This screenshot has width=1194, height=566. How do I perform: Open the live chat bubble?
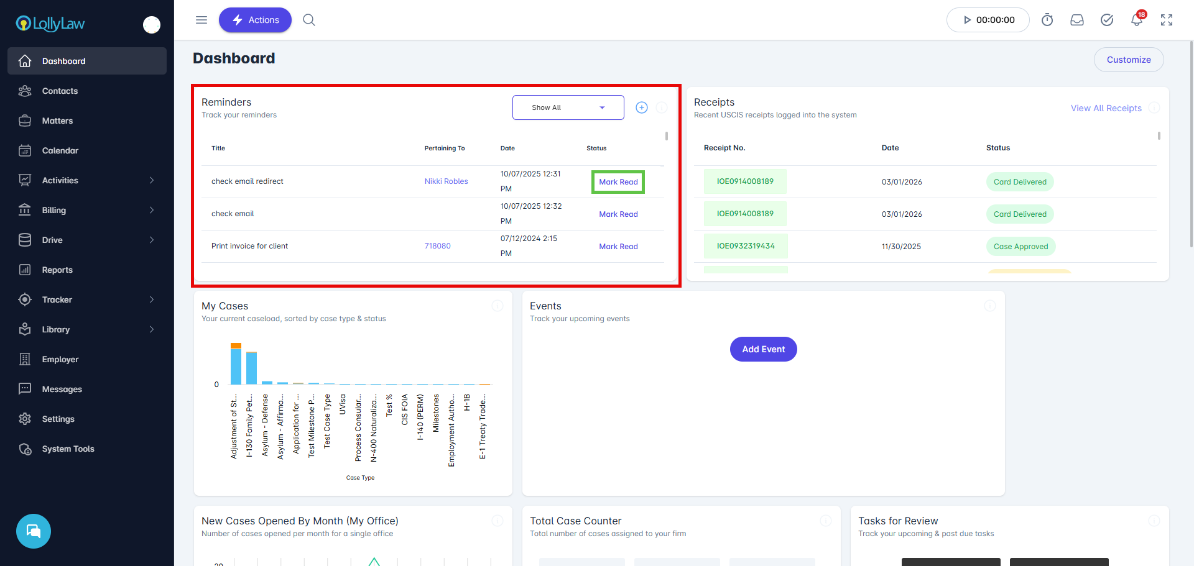coord(34,531)
